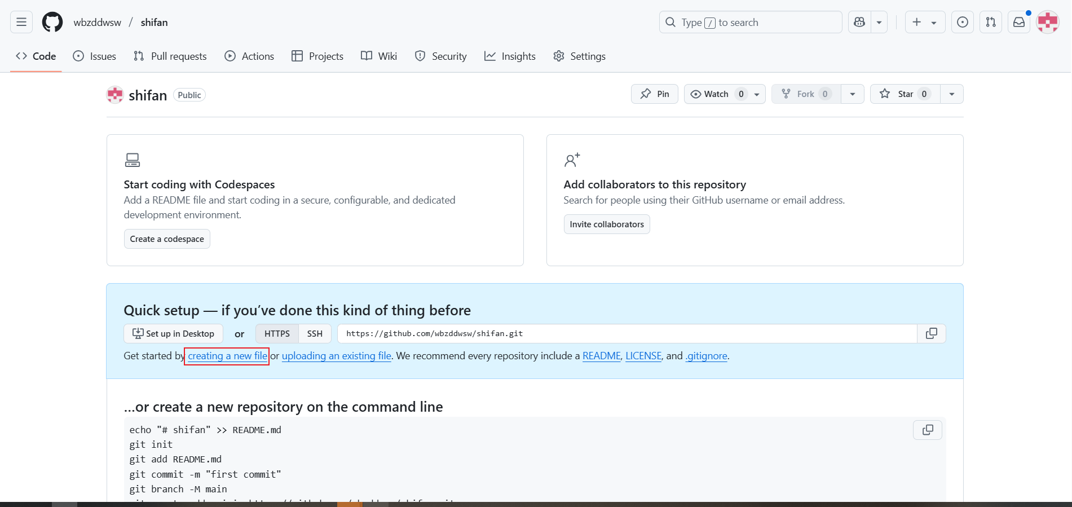Viewport: 1072px width, 507px height.
Task: Click the shifan repository breadcrumb
Action: (x=154, y=23)
